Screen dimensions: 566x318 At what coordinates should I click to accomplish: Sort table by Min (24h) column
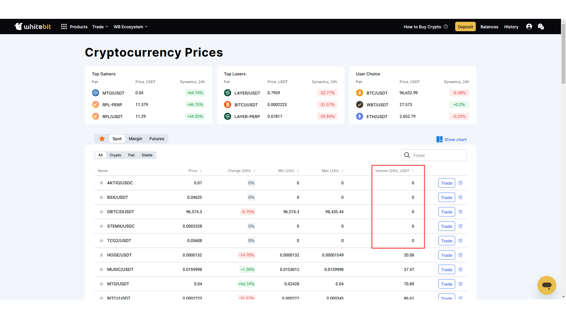tap(289, 171)
